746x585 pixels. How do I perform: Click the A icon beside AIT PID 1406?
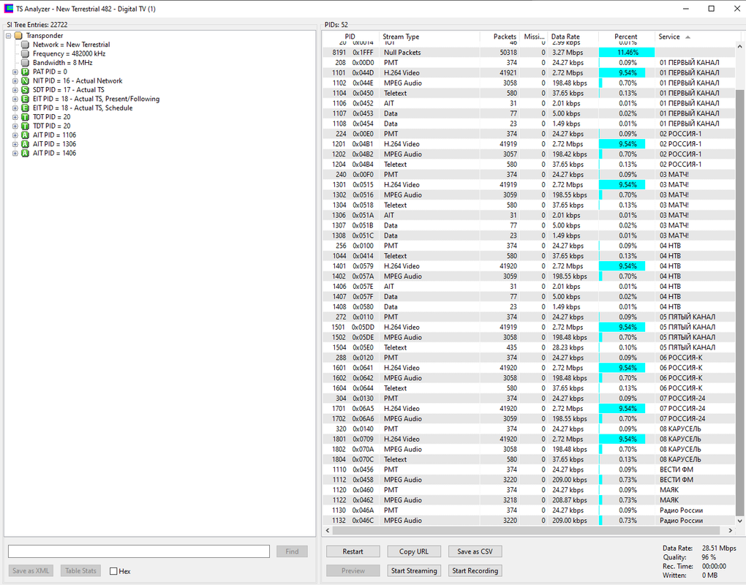[x=25, y=153]
